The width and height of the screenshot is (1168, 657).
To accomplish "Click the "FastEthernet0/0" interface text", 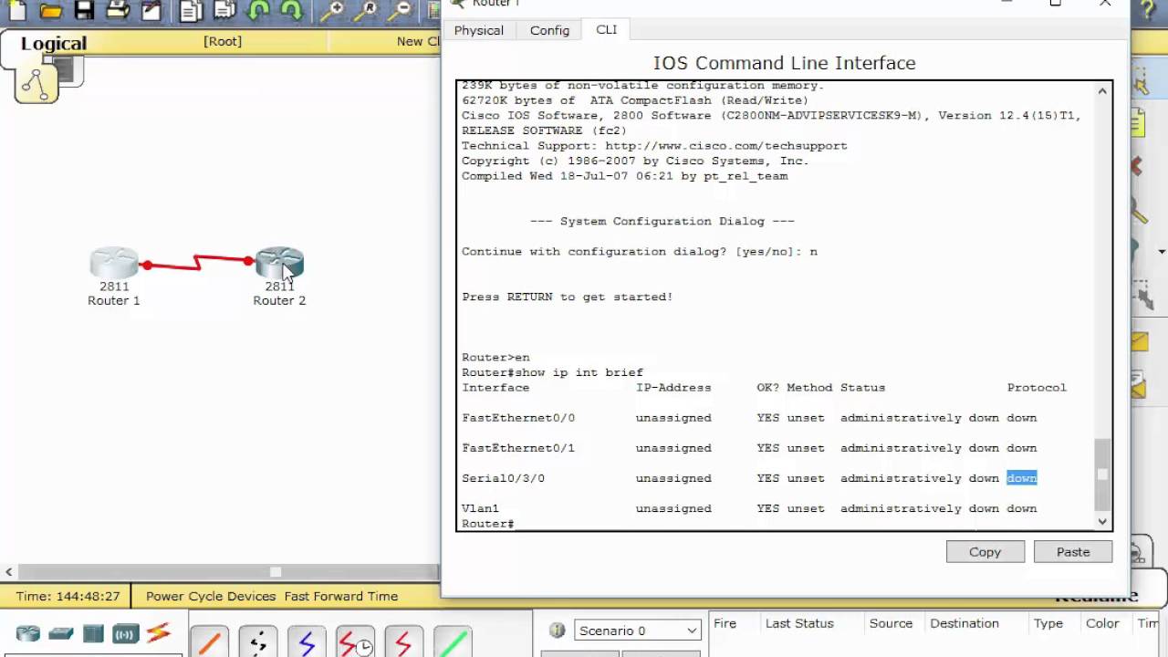I will tap(518, 418).
